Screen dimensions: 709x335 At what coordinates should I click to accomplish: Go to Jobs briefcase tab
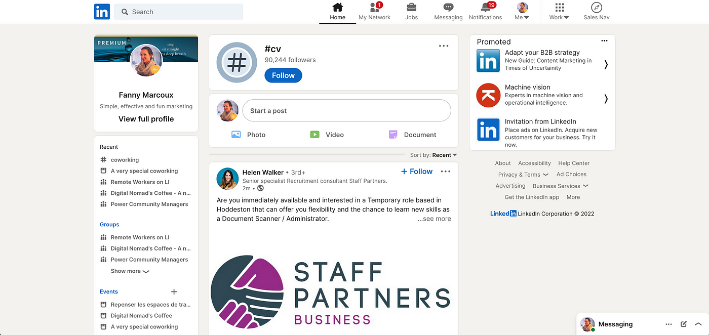click(412, 12)
